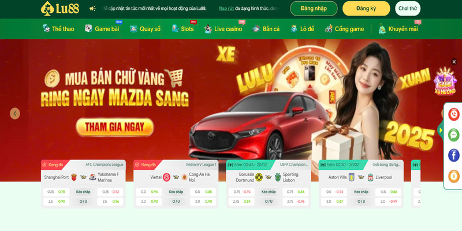Click the Đăng nhập login button
Image resolution: width=462 pixels, height=231 pixels.
point(314,9)
